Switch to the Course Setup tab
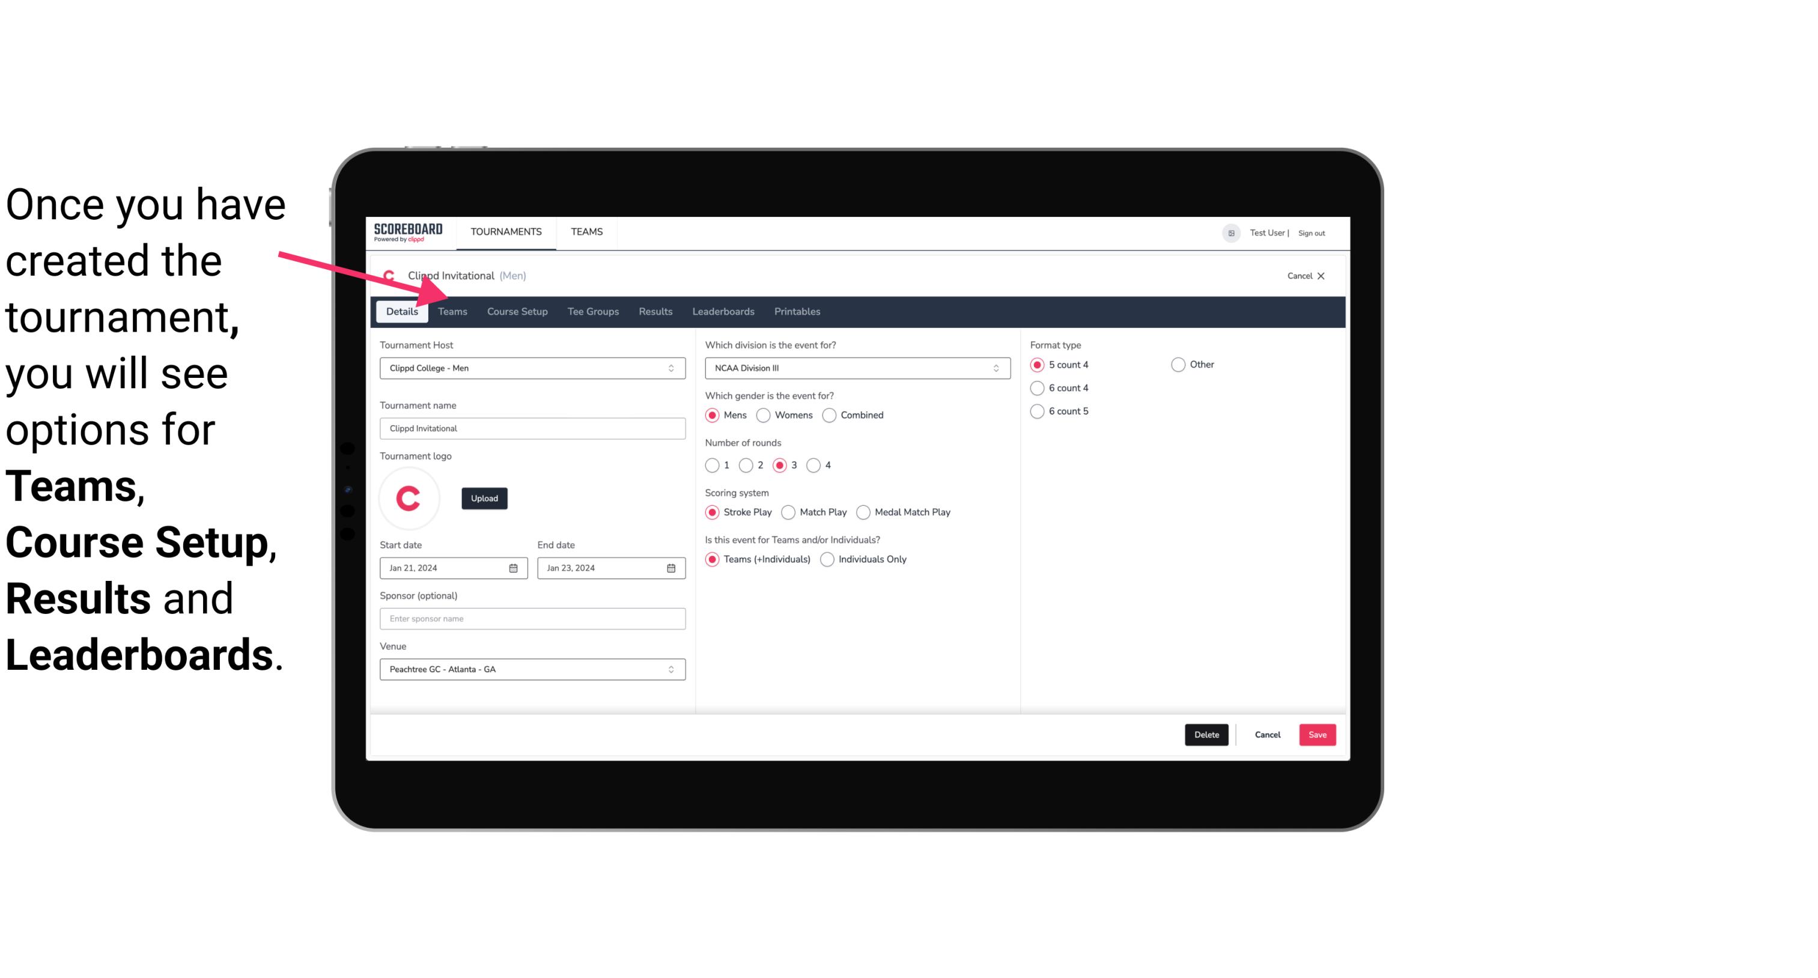The width and height of the screenshot is (1818, 978). [x=515, y=311]
